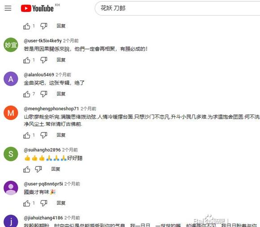Dislike the comment by @alanlou5469
The width and height of the screenshot is (260, 227).
click(44, 94)
